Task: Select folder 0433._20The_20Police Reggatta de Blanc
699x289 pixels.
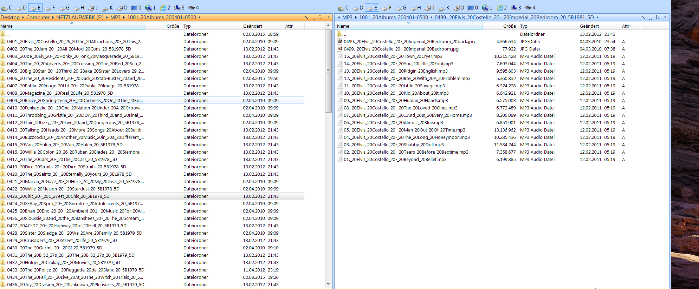Action: pos(152,270)
